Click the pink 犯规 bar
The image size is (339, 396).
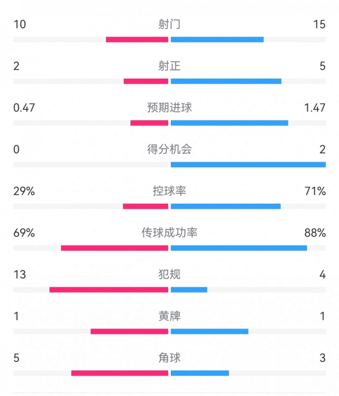[x=108, y=290]
